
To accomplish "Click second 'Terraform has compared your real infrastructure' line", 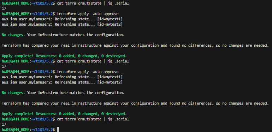I will point(135,104).
